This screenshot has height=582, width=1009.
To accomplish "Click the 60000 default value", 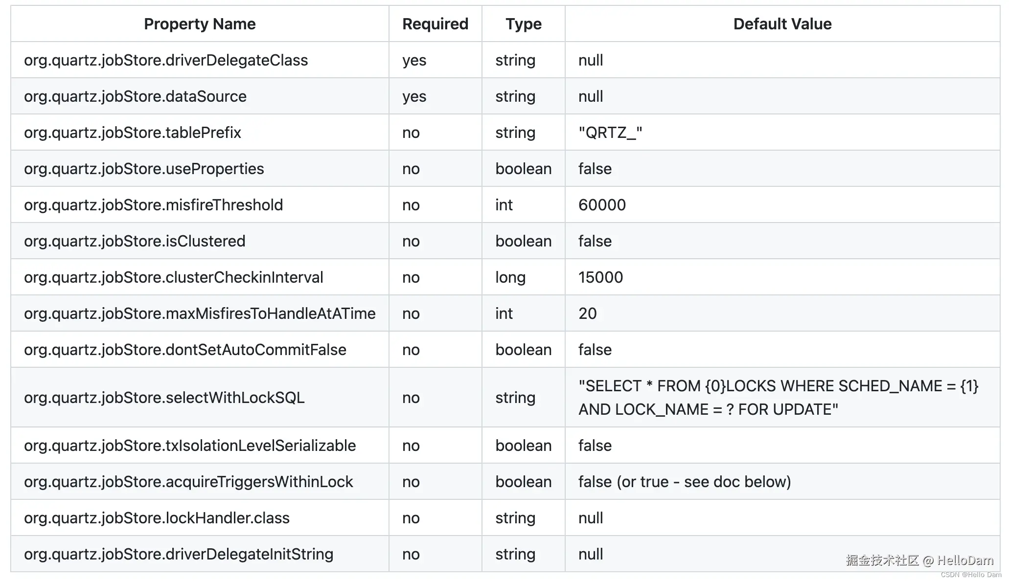I will point(602,205).
